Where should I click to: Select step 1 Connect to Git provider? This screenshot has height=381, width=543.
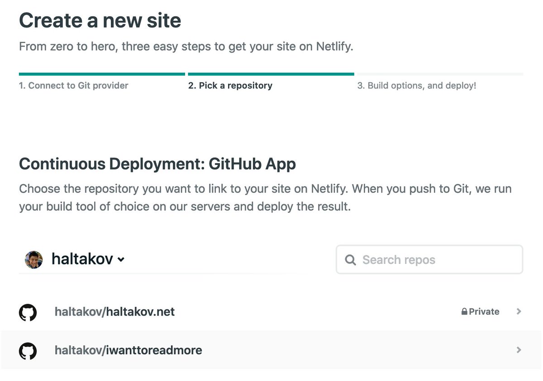[x=73, y=85]
